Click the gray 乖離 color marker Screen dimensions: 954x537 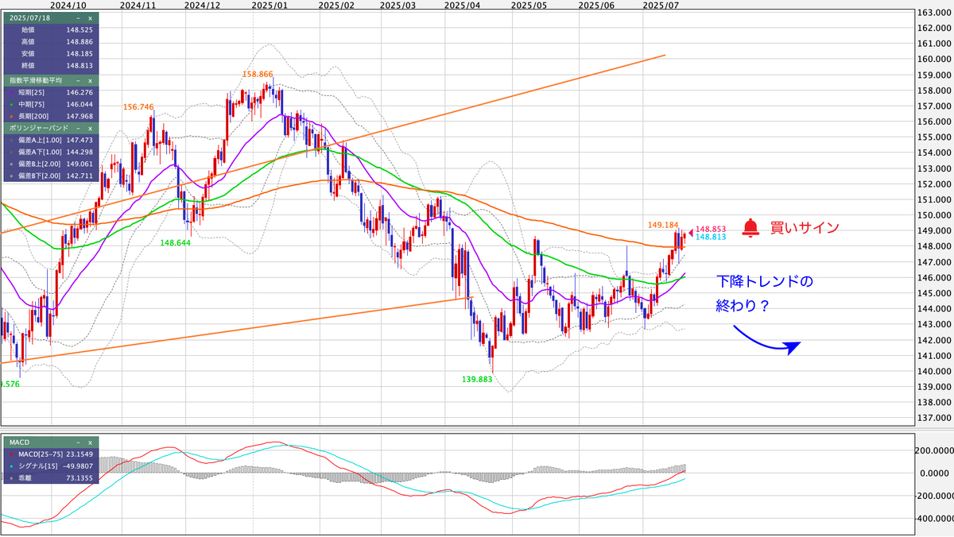pos(10,477)
